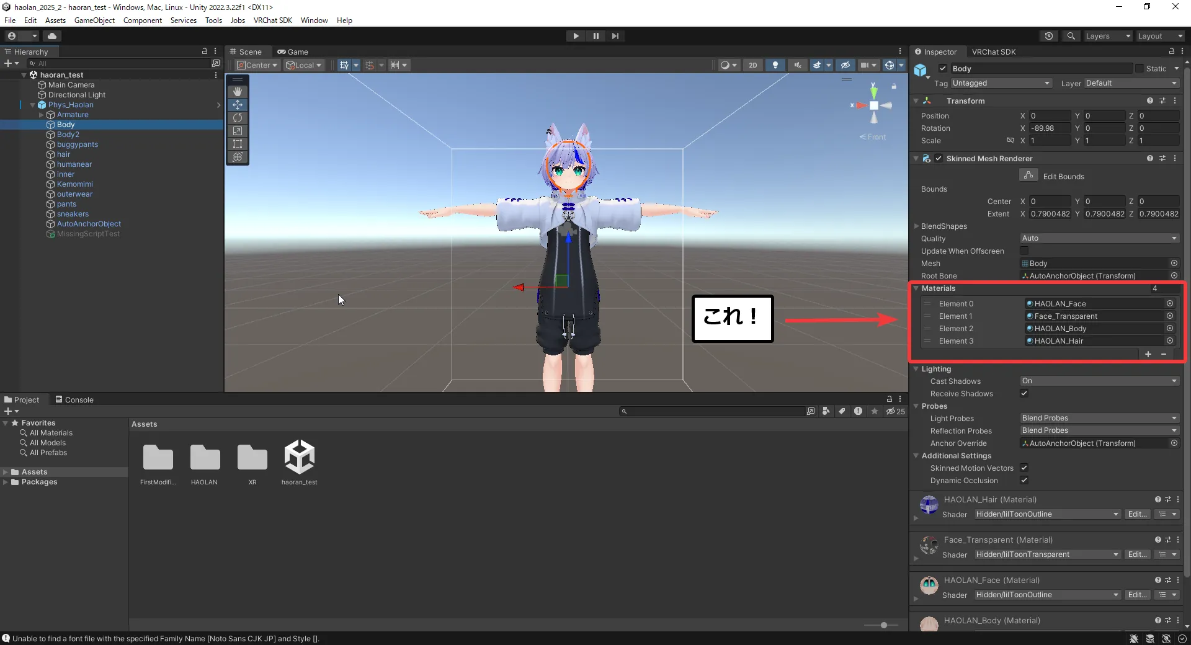The width and height of the screenshot is (1191, 645).
Task: Open Transform component help icon
Action: point(1150,100)
